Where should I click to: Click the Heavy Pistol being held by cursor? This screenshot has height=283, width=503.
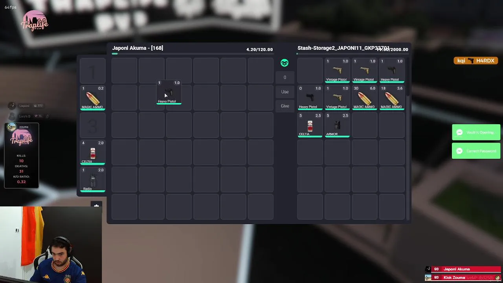pyautogui.click(x=169, y=92)
